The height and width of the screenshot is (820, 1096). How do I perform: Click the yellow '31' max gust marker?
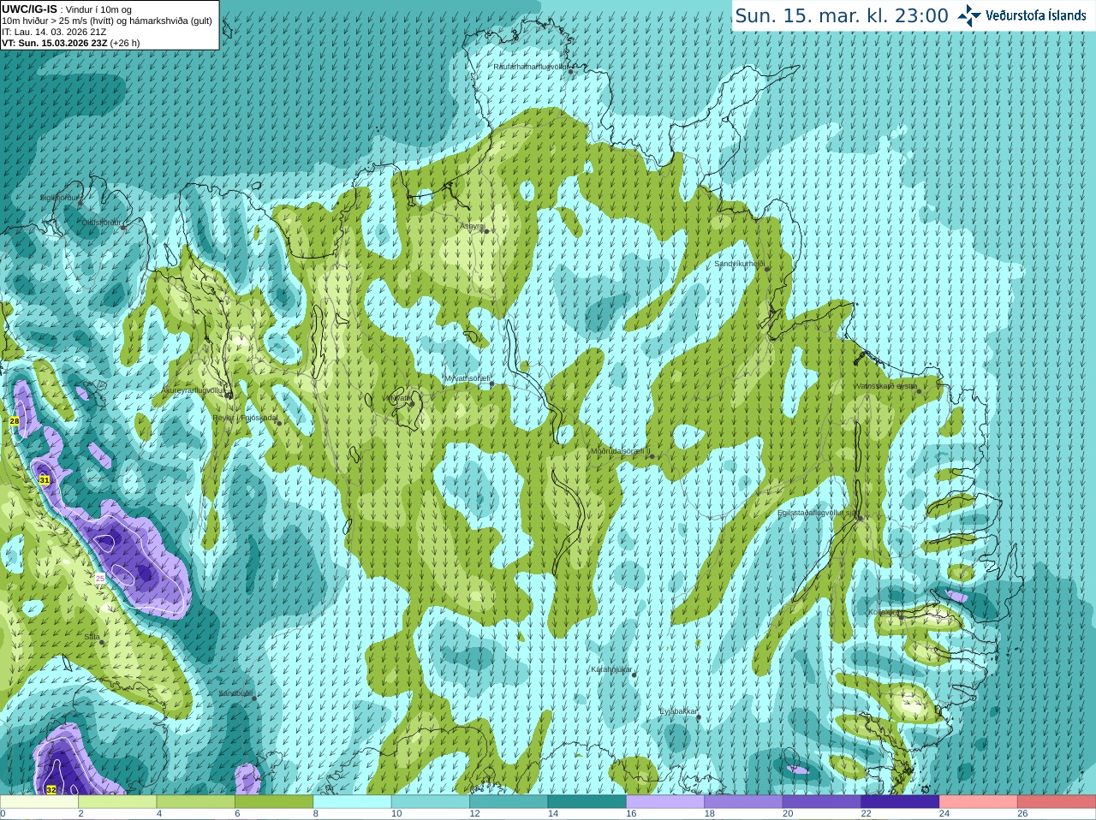coord(45,480)
